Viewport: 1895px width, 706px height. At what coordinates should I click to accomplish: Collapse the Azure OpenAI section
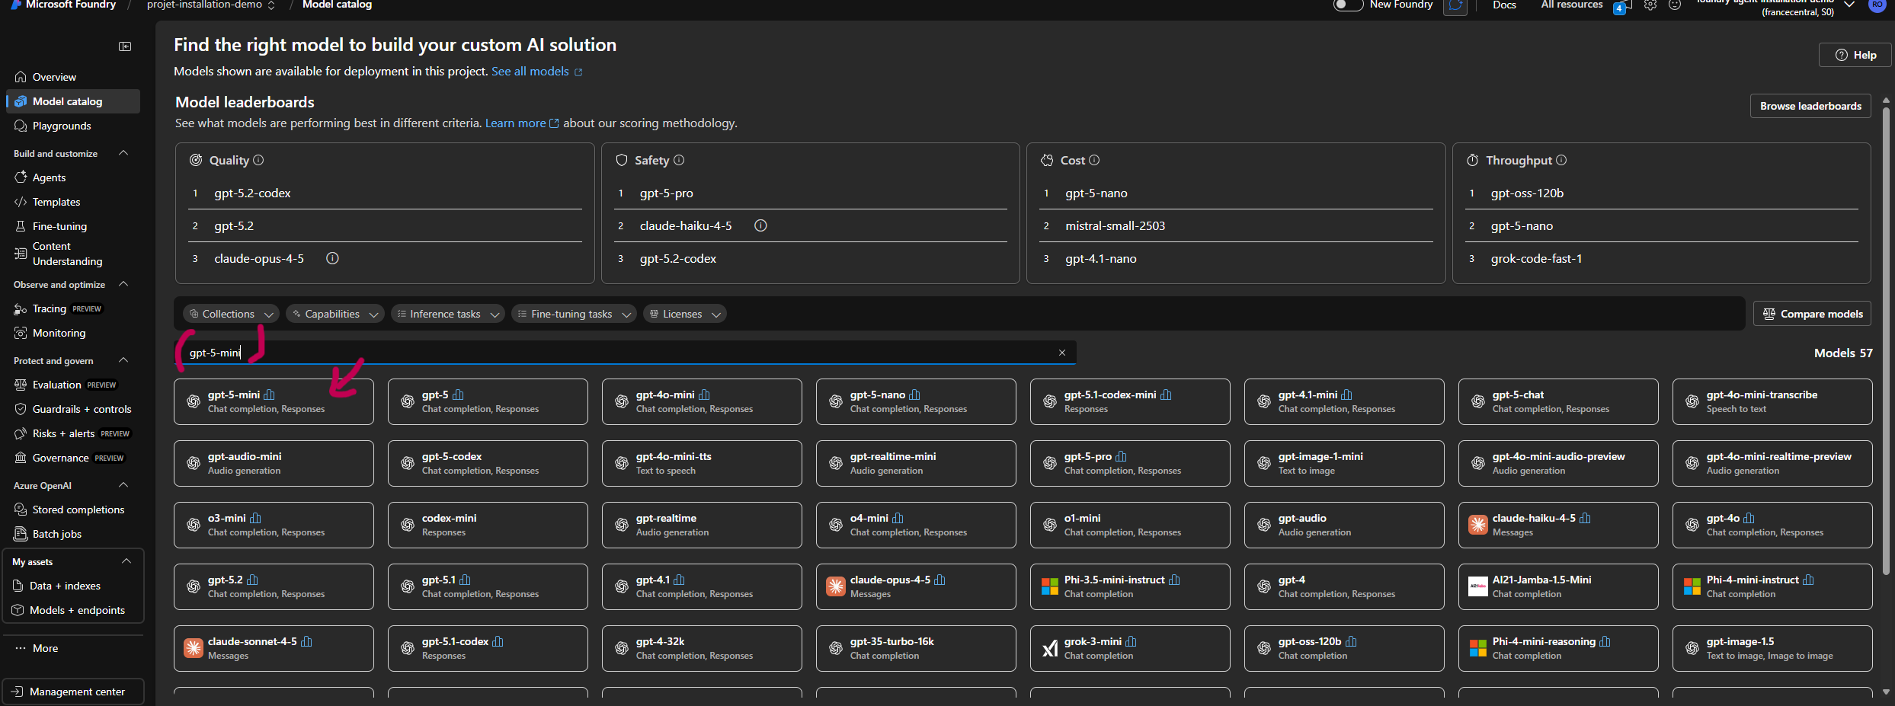pyautogui.click(x=123, y=485)
